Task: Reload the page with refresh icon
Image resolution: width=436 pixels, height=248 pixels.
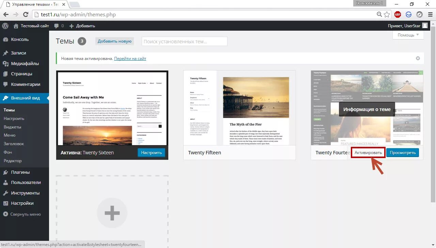Action: 26,14
